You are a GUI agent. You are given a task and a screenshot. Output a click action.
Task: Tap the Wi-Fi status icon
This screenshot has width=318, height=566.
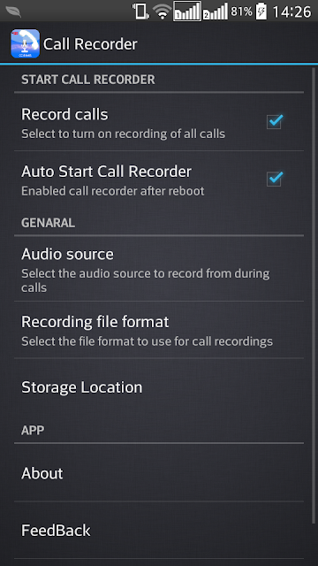(x=162, y=11)
